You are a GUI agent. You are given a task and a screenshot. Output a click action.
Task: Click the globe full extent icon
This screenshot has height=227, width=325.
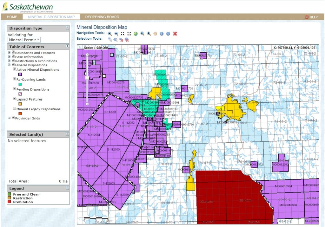coord(136,34)
